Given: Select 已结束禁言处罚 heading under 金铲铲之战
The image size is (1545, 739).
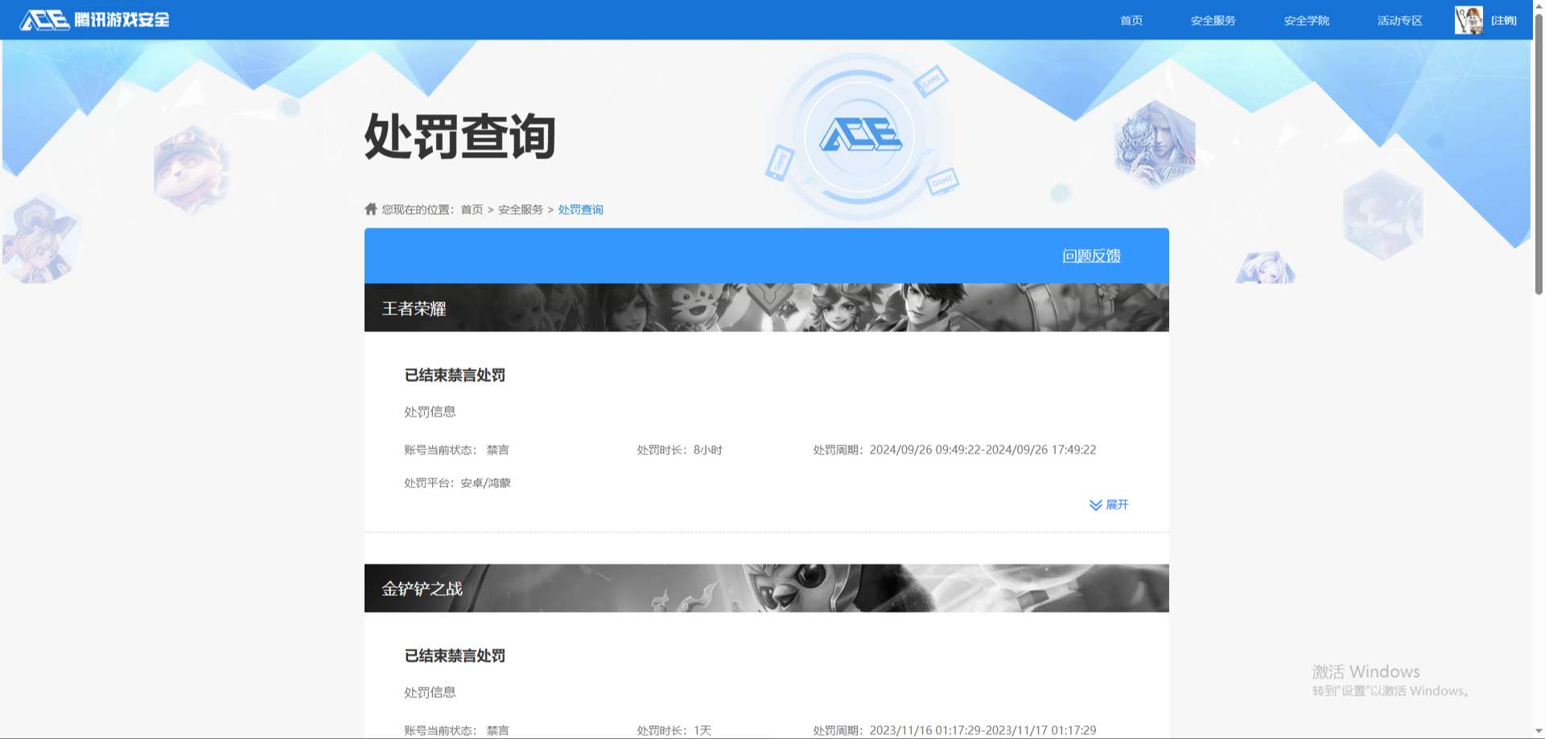Looking at the screenshot, I should (455, 655).
